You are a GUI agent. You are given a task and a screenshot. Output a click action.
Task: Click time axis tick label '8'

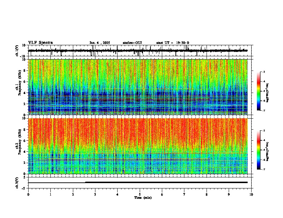(x=207, y=194)
